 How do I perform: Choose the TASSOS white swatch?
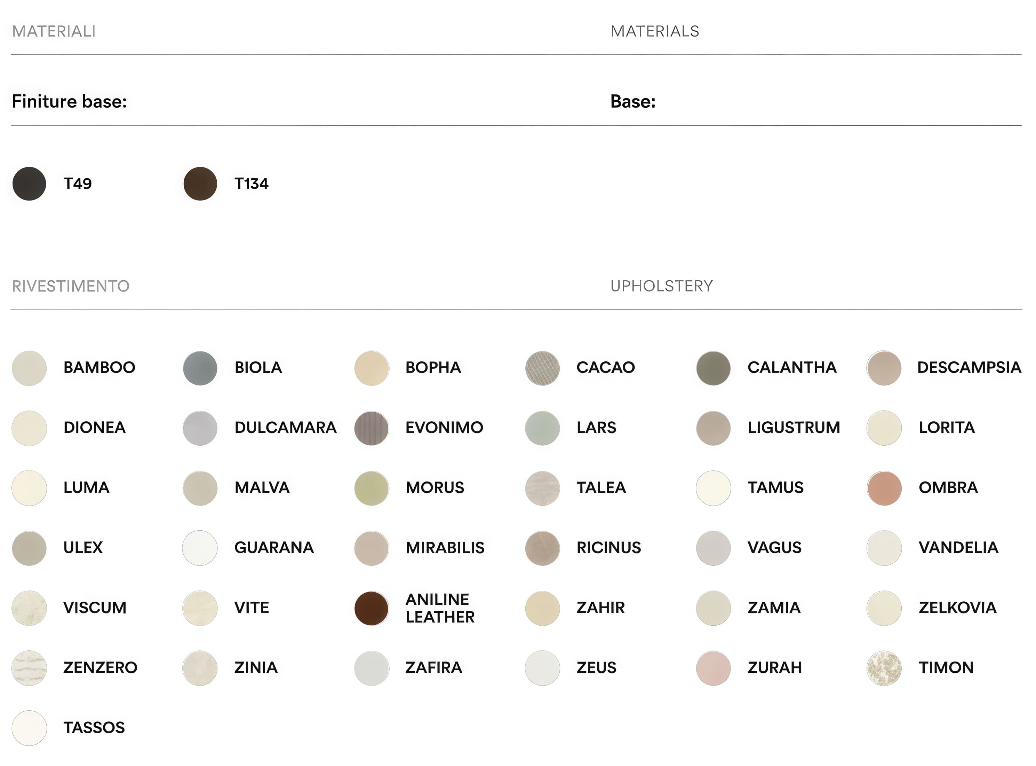click(29, 728)
